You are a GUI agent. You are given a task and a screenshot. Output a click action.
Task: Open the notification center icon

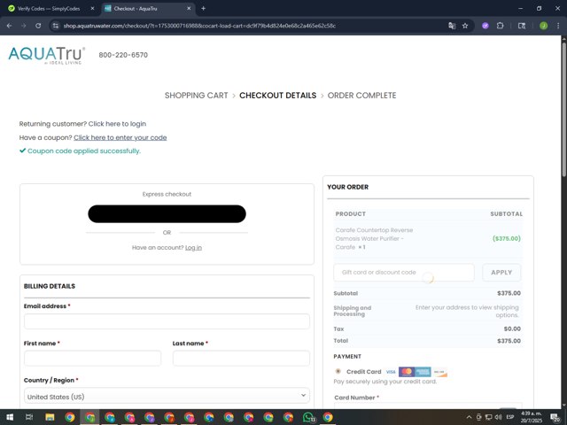(x=555, y=417)
